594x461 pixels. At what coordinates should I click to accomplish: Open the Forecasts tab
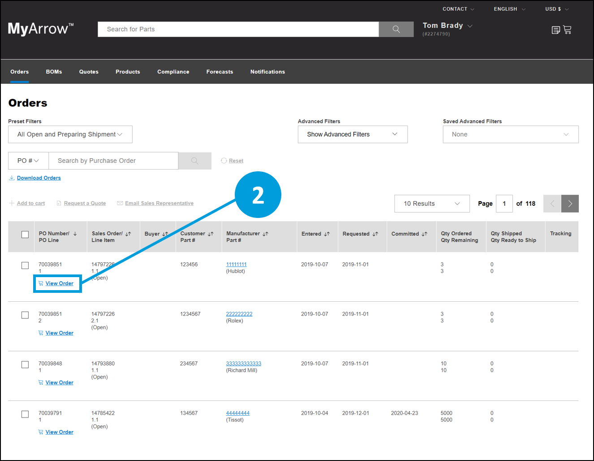pyautogui.click(x=220, y=72)
